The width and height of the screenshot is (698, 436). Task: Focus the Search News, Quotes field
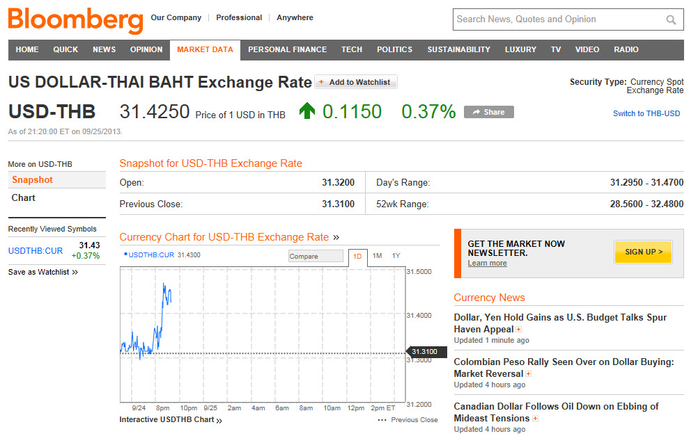point(568,19)
